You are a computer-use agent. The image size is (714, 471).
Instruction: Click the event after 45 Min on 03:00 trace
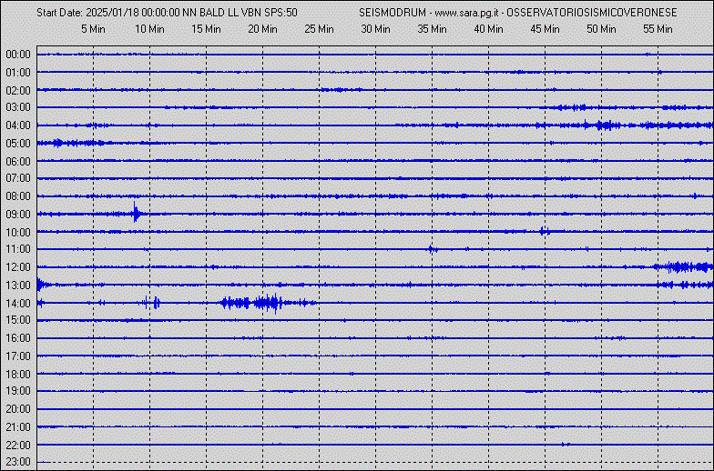click(572, 107)
